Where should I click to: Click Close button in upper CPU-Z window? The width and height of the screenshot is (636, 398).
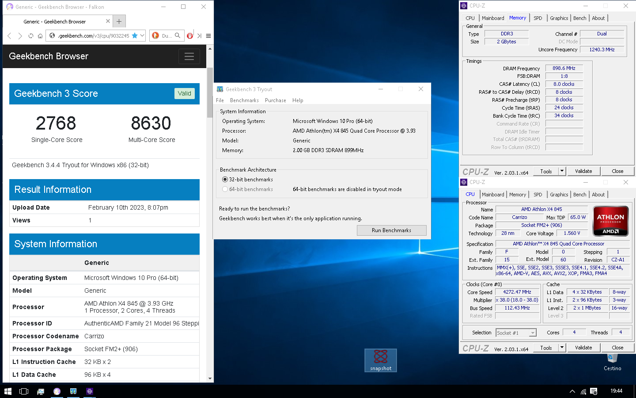pyautogui.click(x=617, y=171)
